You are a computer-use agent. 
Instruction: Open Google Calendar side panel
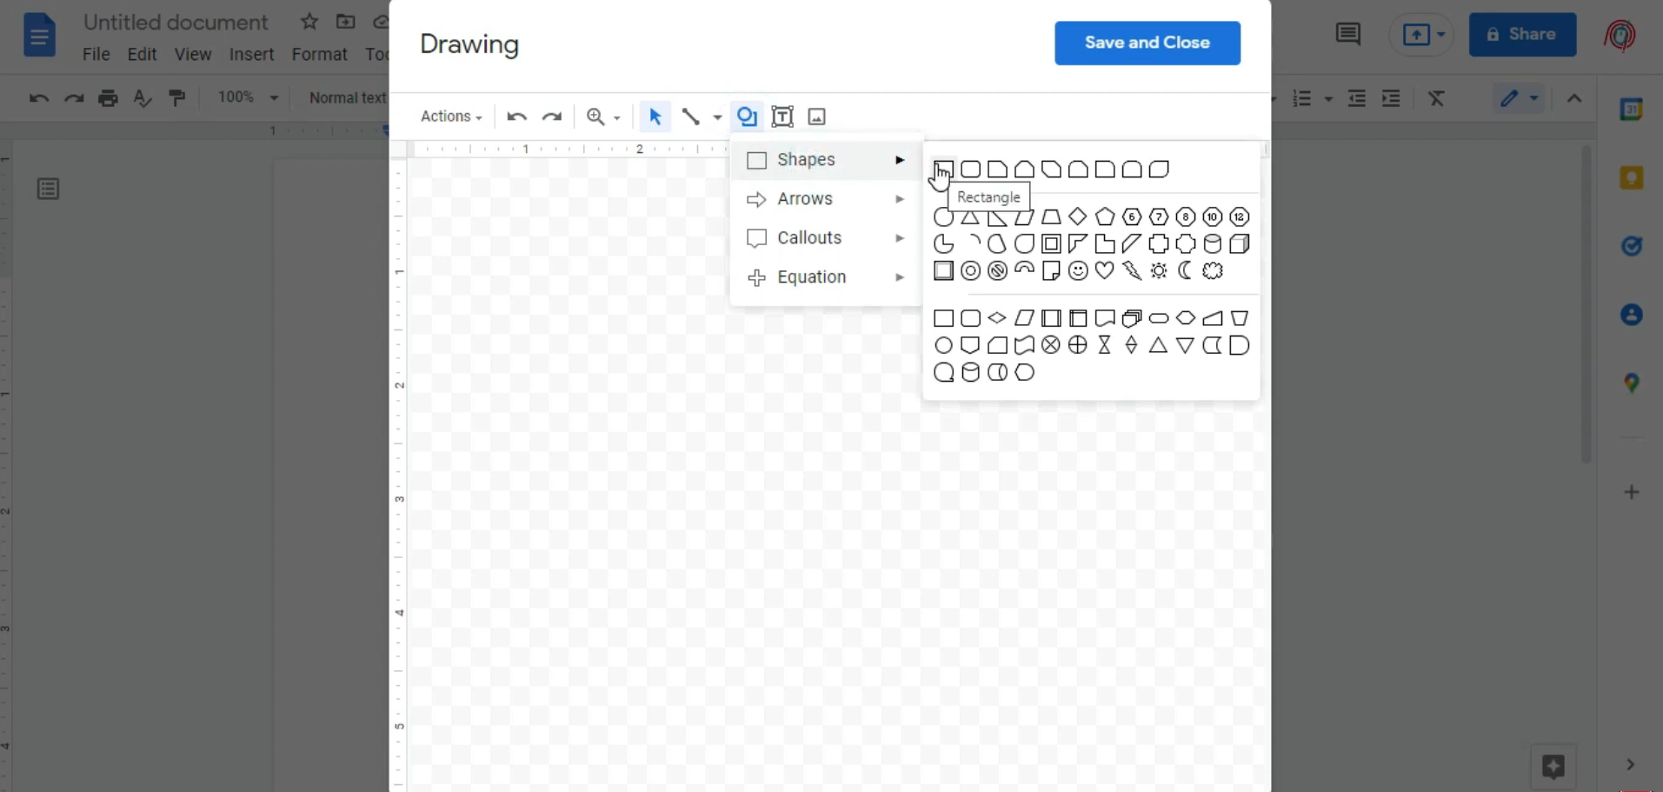pos(1632,109)
